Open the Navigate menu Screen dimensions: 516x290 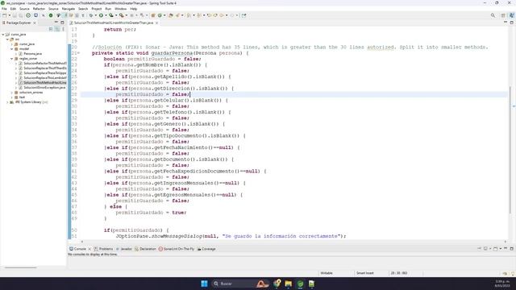point(68,9)
